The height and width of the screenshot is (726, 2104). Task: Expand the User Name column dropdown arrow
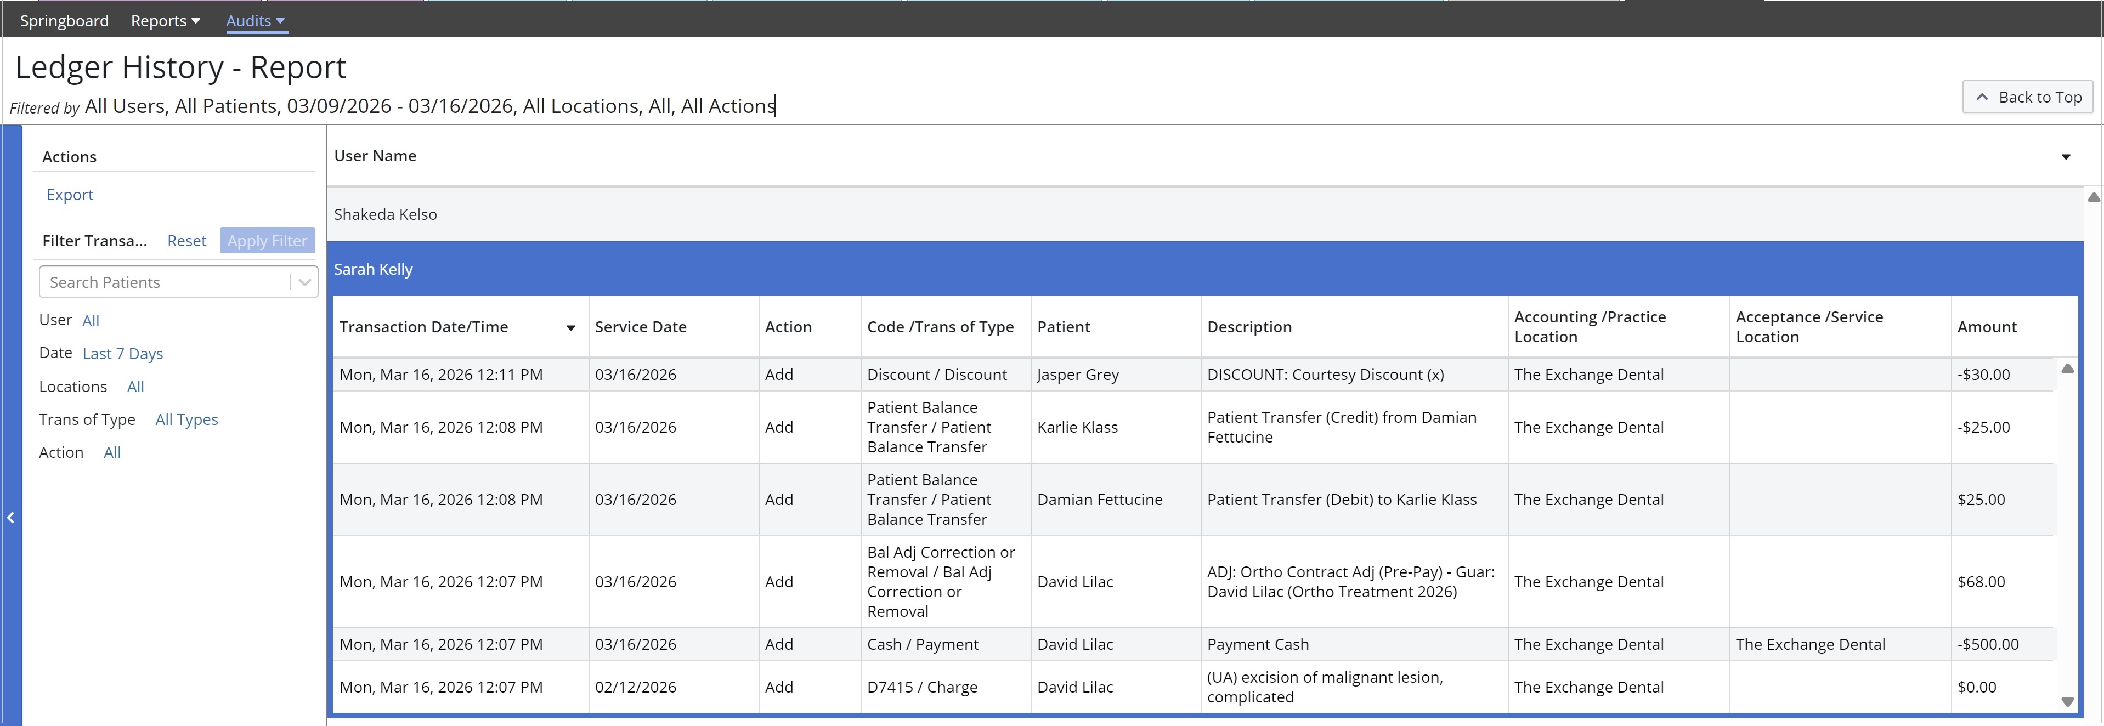pyautogui.click(x=2066, y=157)
